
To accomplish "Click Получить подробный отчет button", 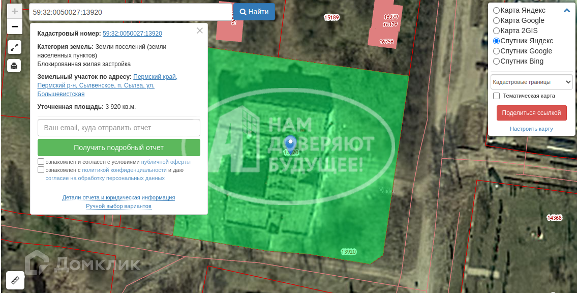I will [x=119, y=148].
